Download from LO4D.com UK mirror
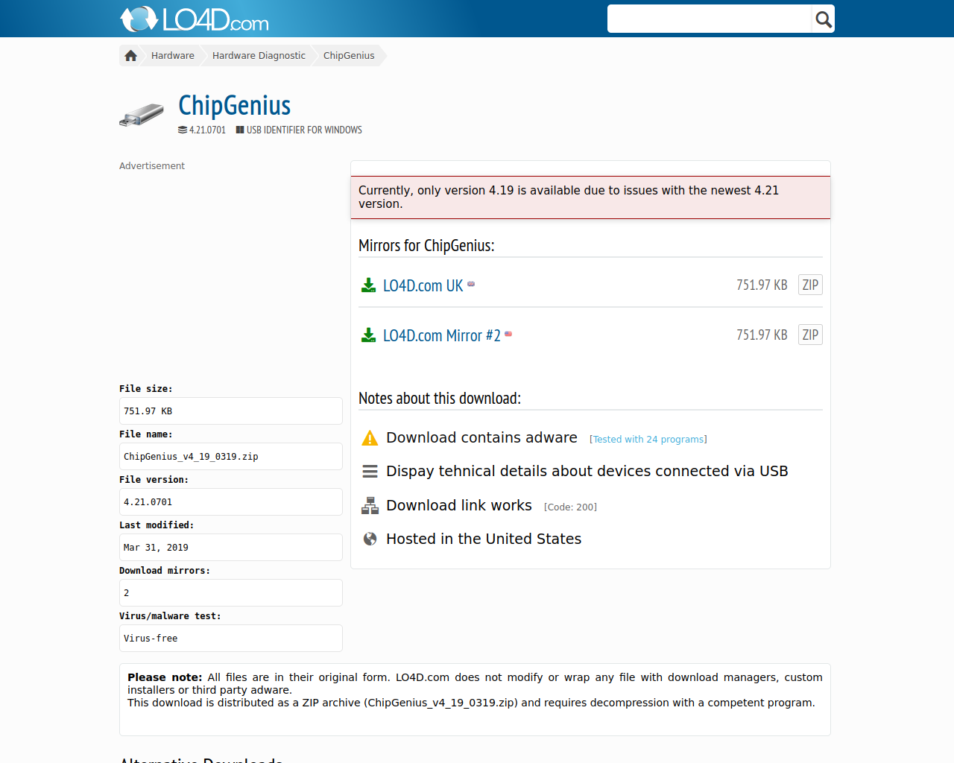This screenshot has height=763, width=954. pos(423,285)
